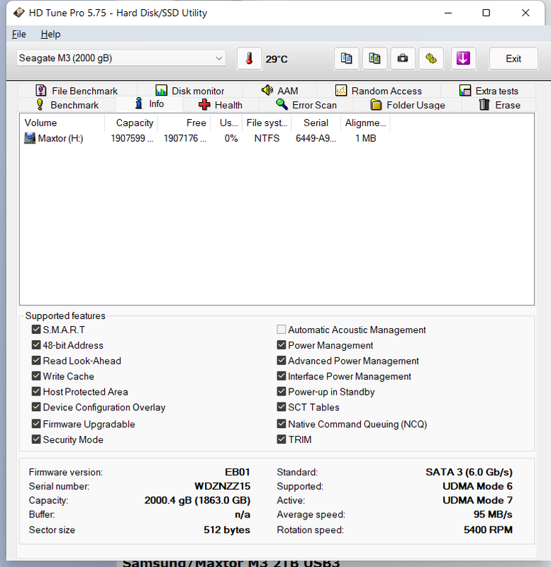Click the copy text to clipboard icon
The height and width of the screenshot is (567, 551).
coord(346,59)
